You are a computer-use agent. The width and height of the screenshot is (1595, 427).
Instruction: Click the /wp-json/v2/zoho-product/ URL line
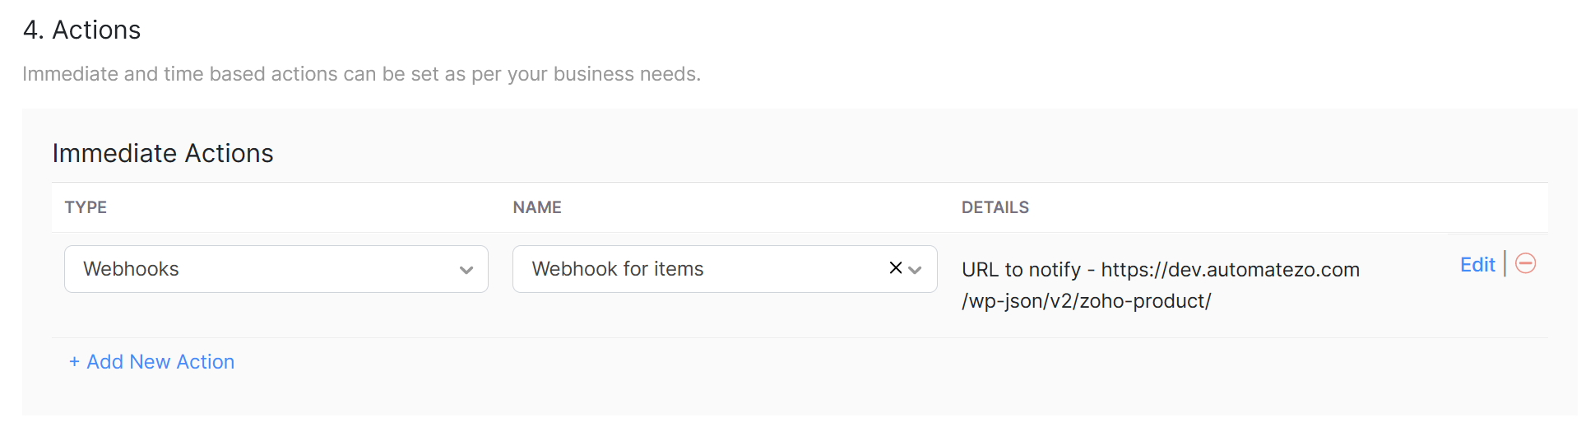1086,301
